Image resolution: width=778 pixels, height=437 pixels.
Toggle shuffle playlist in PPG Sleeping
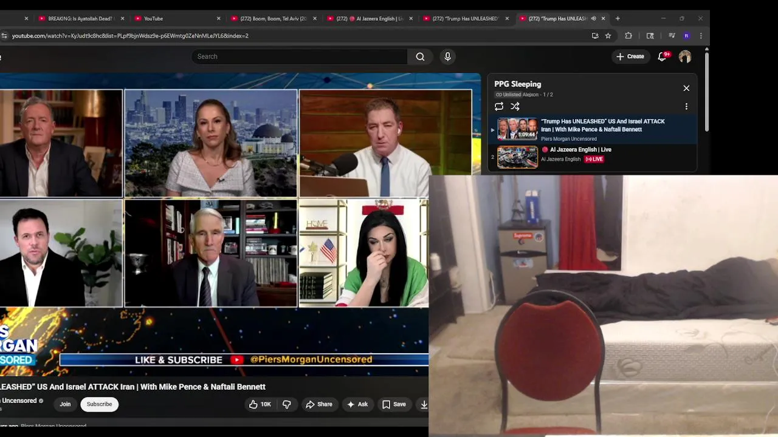[x=515, y=106]
